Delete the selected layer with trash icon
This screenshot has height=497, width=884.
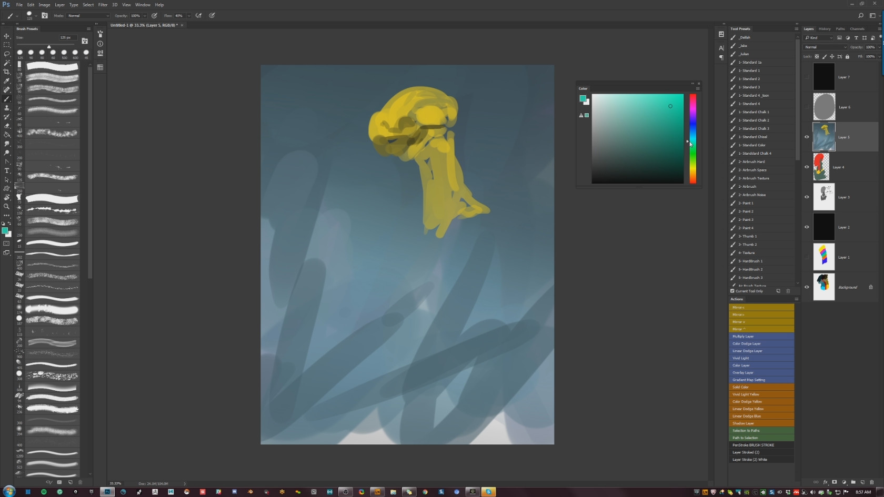(872, 482)
